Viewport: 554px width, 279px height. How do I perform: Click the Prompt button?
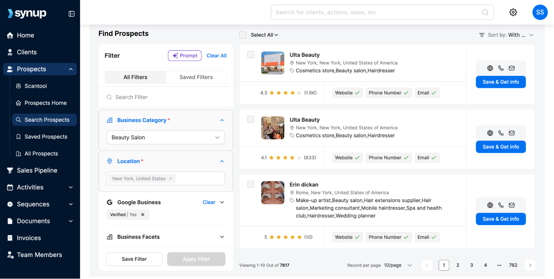[185, 56]
